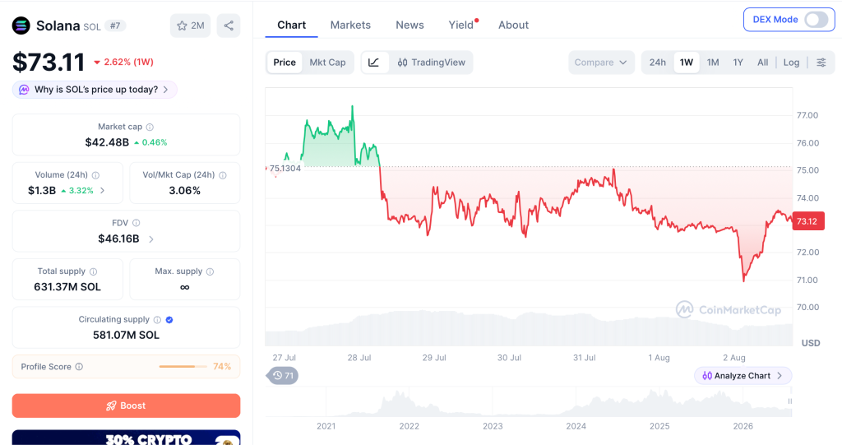Toggle DEX Mode switch
Screen dimensions: 842x445
816,20
